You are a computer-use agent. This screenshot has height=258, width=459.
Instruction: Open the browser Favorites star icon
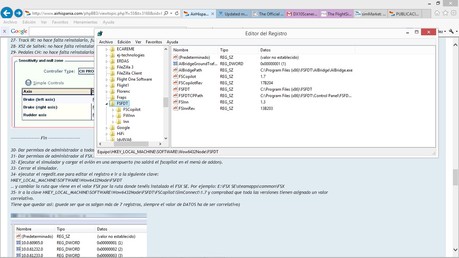coord(445,13)
